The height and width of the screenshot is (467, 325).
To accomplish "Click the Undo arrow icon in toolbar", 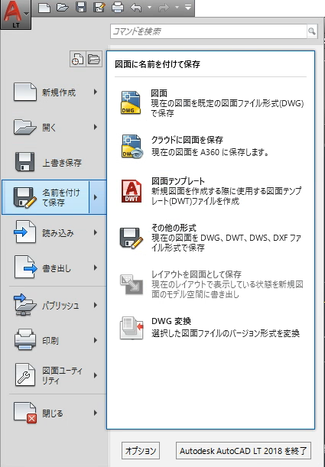I will click(136, 7).
